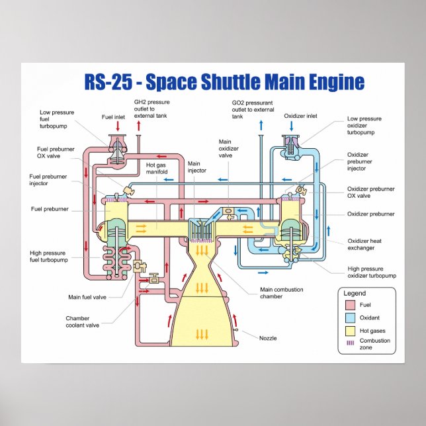This screenshot has height=426, width=426.
Task: Click the pink Fuel legend swatch
Action: click(x=351, y=305)
